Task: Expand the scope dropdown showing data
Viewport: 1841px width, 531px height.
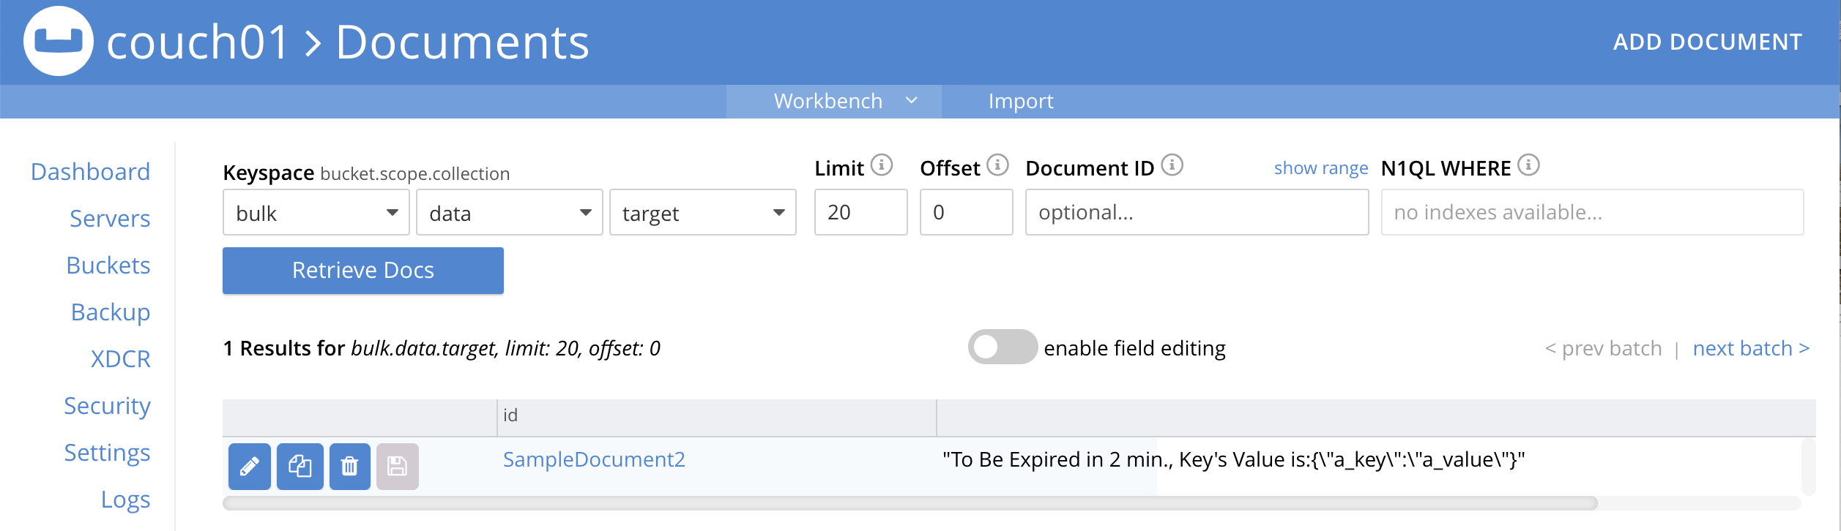Action: (509, 213)
